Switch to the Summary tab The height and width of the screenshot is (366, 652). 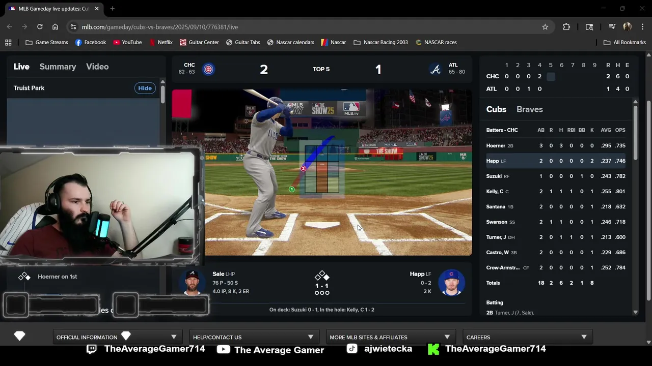click(58, 67)
